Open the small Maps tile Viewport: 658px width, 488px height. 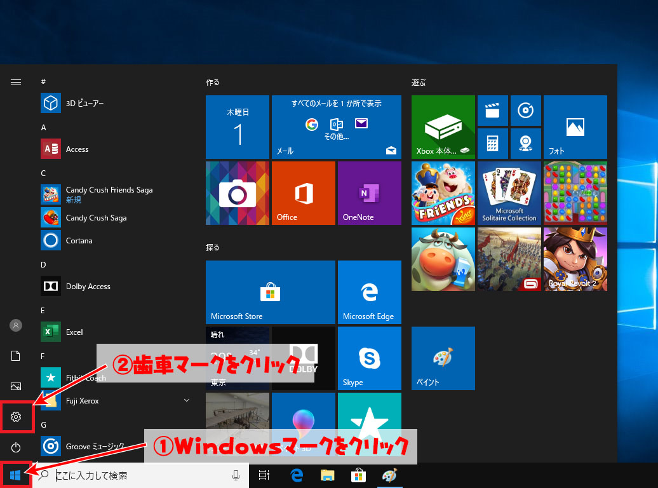click(525, 144)
